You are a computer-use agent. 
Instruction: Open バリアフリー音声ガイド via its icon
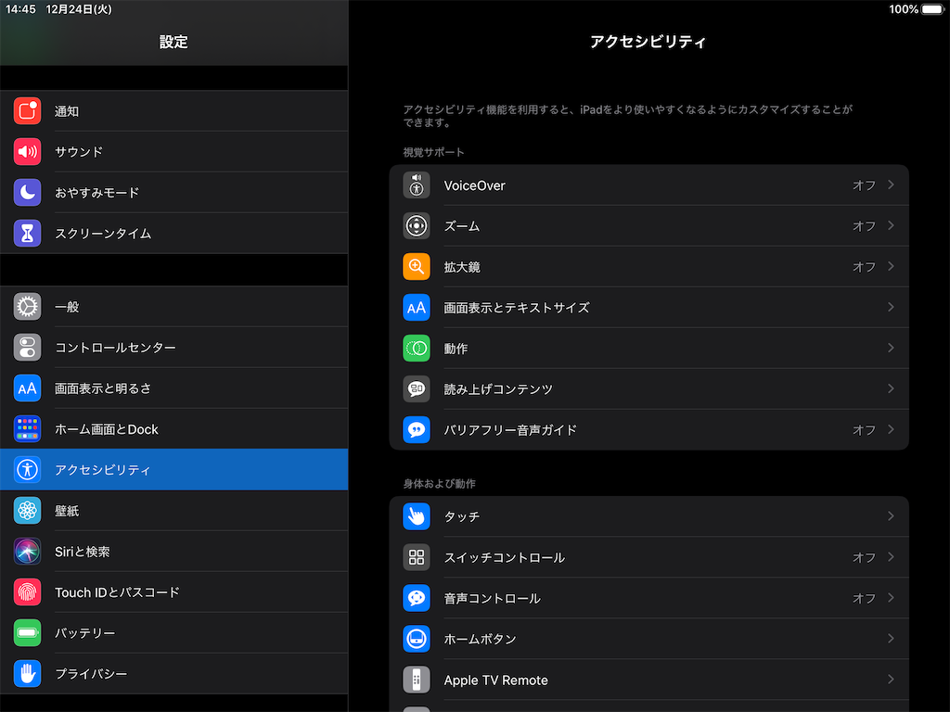point(417,429)
